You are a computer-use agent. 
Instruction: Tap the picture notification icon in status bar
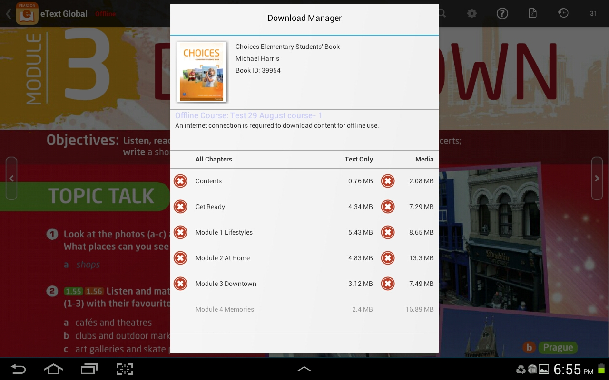click(544, 369)
